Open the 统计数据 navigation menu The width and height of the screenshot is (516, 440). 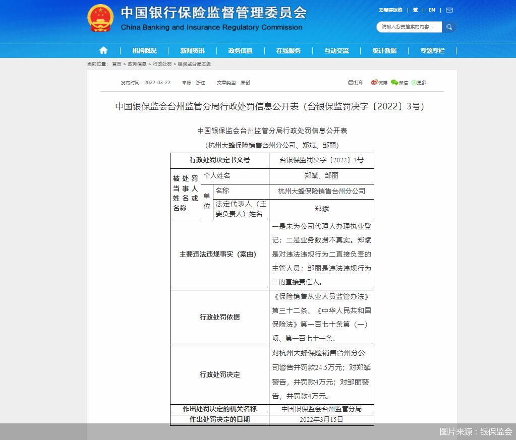(x=384, y=50)
